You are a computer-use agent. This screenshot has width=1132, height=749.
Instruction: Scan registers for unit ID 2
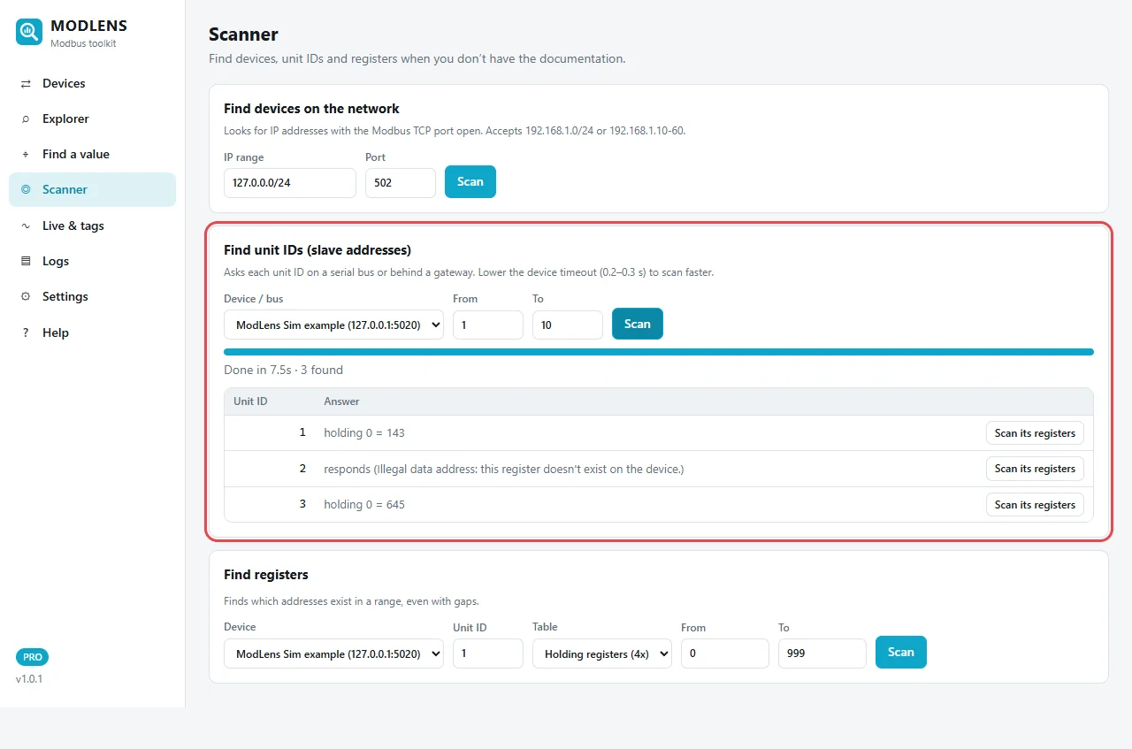tap(1035, 469)
